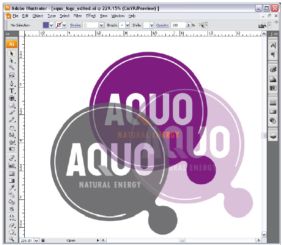The width and height of the screenshot is (282, 245).
Task: Open the Layers panel icon
Action: [273, 136]
